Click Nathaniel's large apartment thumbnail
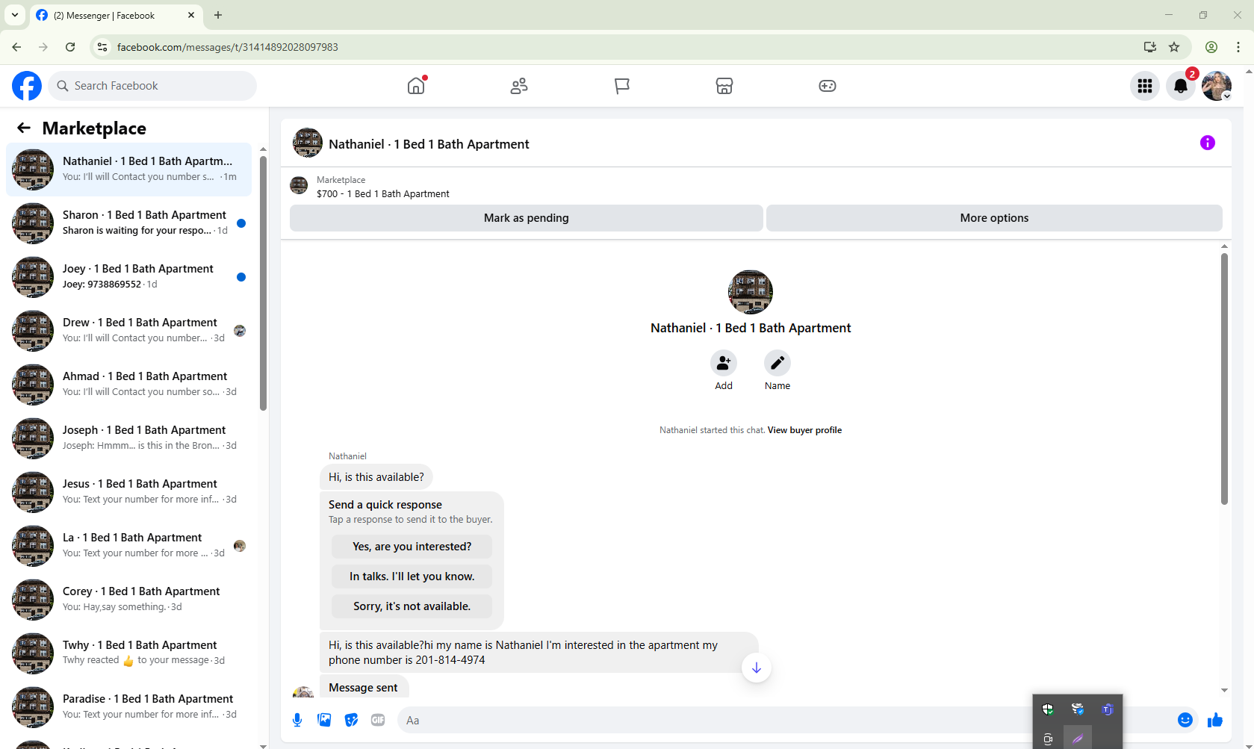The width and height of the screenshot is (1254, 749). (x=751, y=292)
